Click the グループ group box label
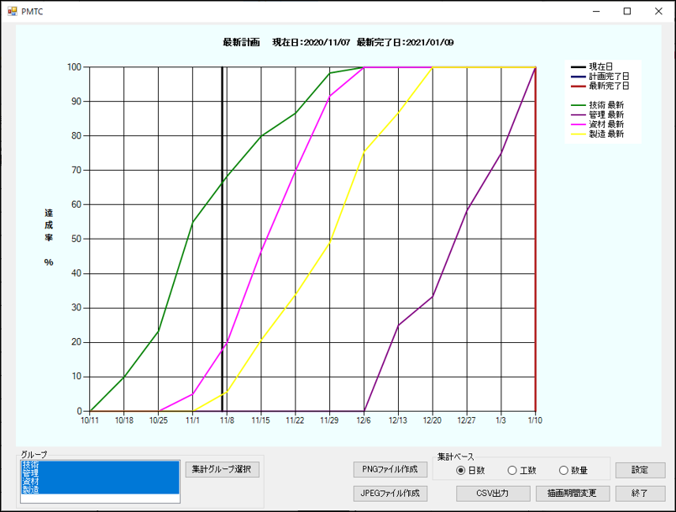Viewport: 676px width, 512px height. click(x=34, y=455)
